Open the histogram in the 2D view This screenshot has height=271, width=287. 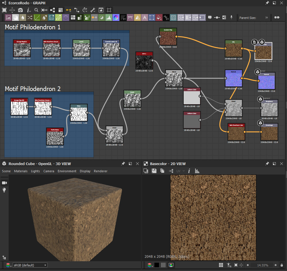pos(197,171)
